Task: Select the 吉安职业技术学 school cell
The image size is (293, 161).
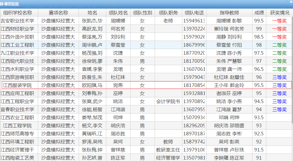Action: 18,21
